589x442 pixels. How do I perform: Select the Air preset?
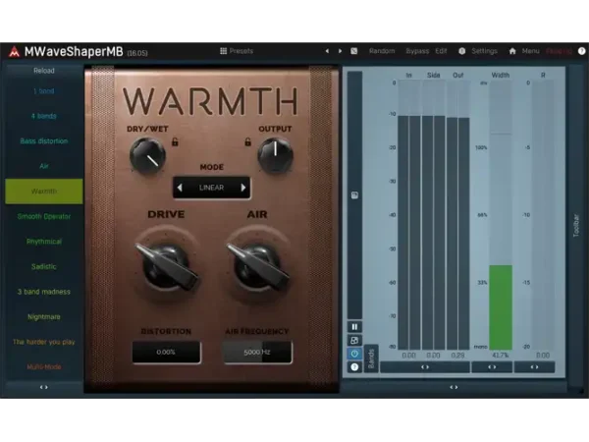click(44, 166)
